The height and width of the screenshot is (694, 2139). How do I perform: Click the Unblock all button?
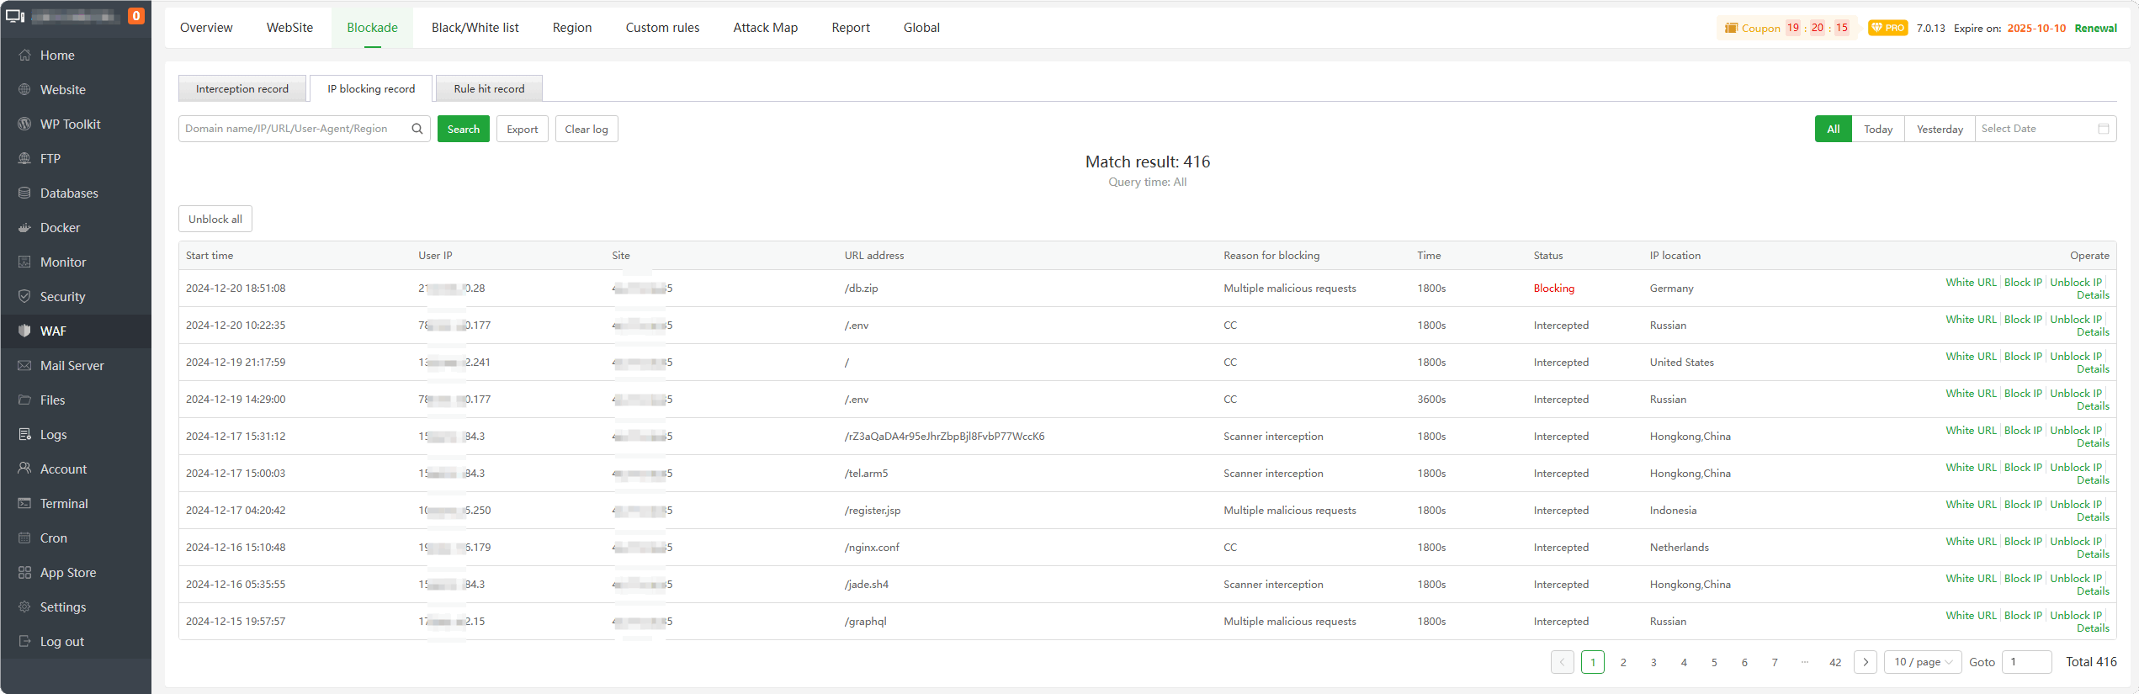tap(215, 219)
